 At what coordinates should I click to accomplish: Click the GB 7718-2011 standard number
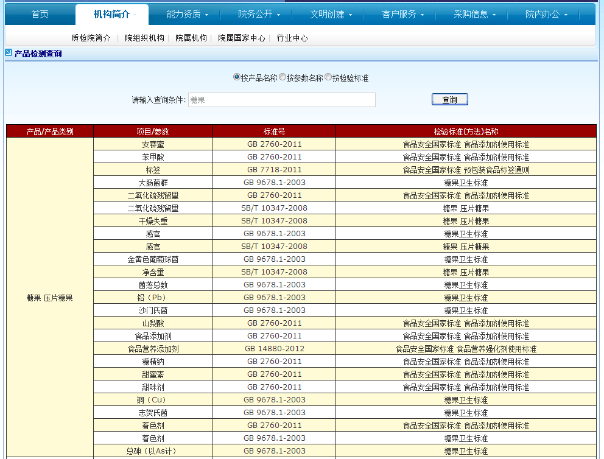coord(274,170)
